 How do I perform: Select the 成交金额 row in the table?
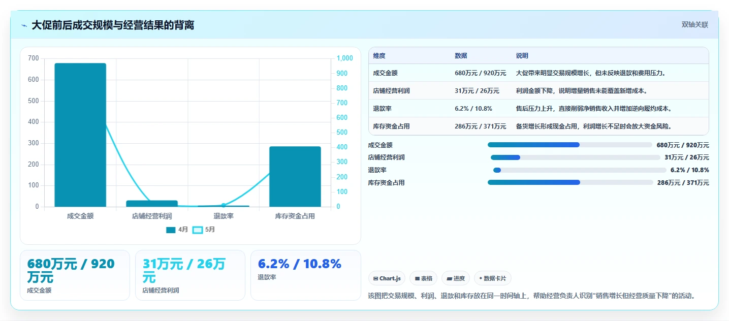pos(538,73)
